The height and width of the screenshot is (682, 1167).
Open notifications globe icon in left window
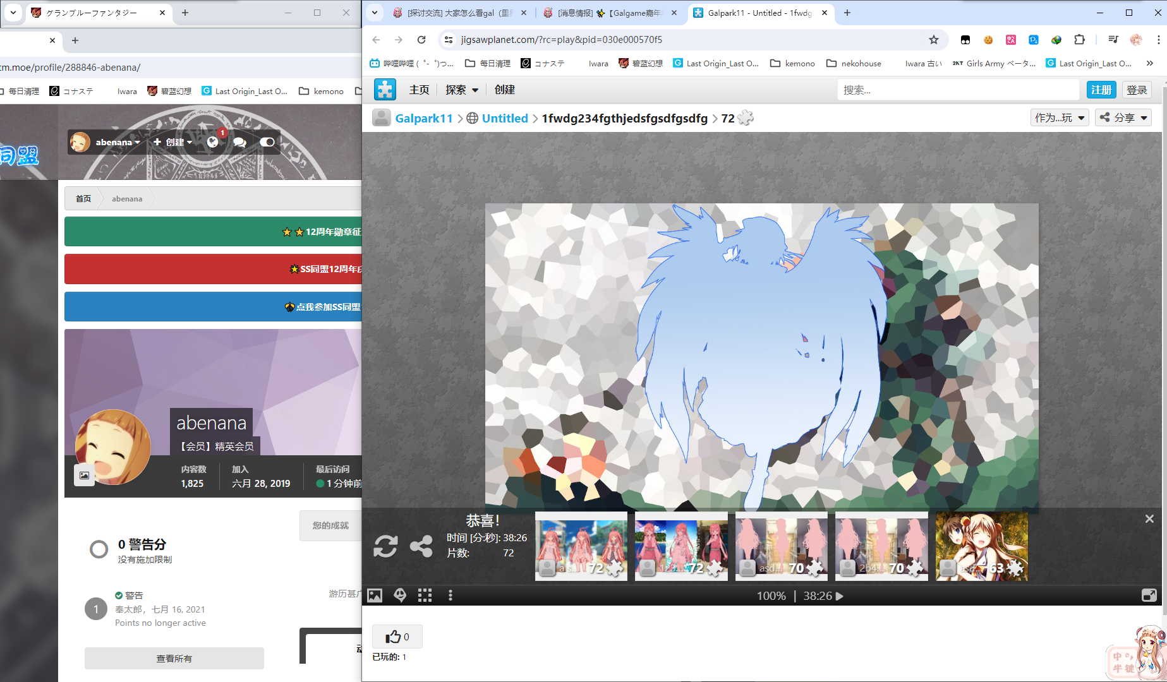point(213,142)
